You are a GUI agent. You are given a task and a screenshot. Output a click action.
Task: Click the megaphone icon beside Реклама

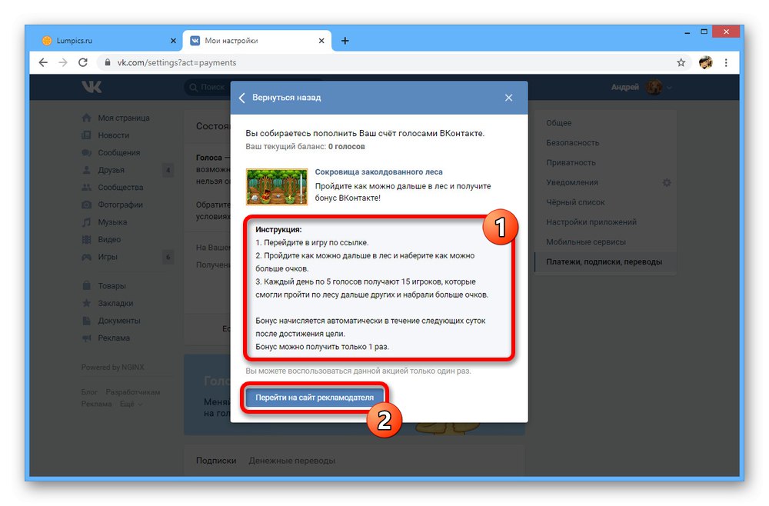pyautogui.click(x=86, y=338)
